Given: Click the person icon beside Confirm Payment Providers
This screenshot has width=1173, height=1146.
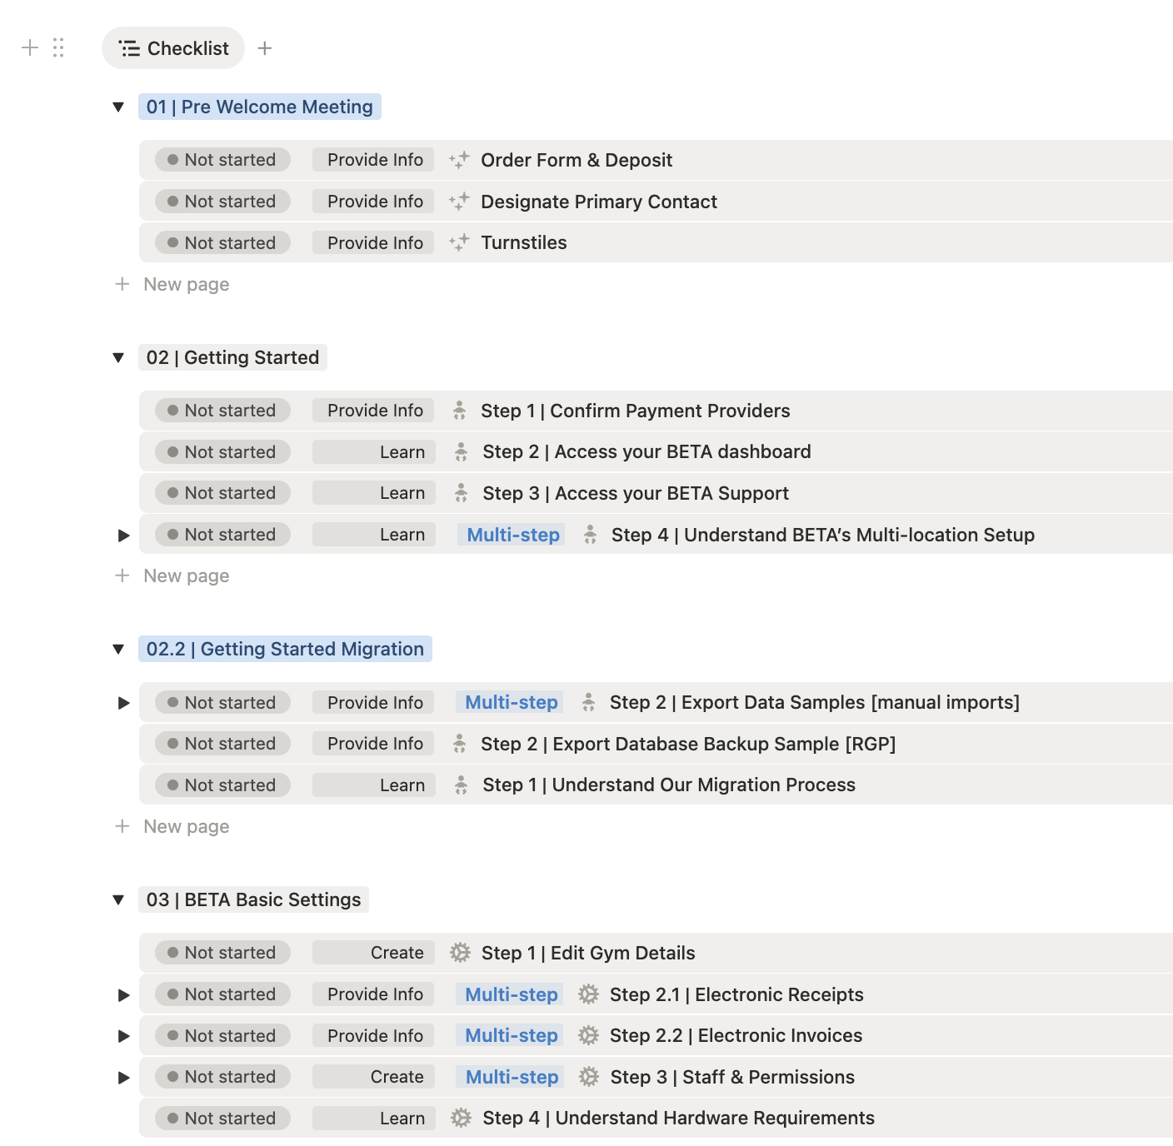Looking at the screenshot, I should pos(459,411).
